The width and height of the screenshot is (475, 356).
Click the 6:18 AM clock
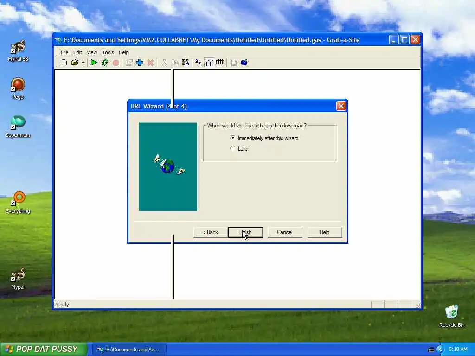[458, 349]
